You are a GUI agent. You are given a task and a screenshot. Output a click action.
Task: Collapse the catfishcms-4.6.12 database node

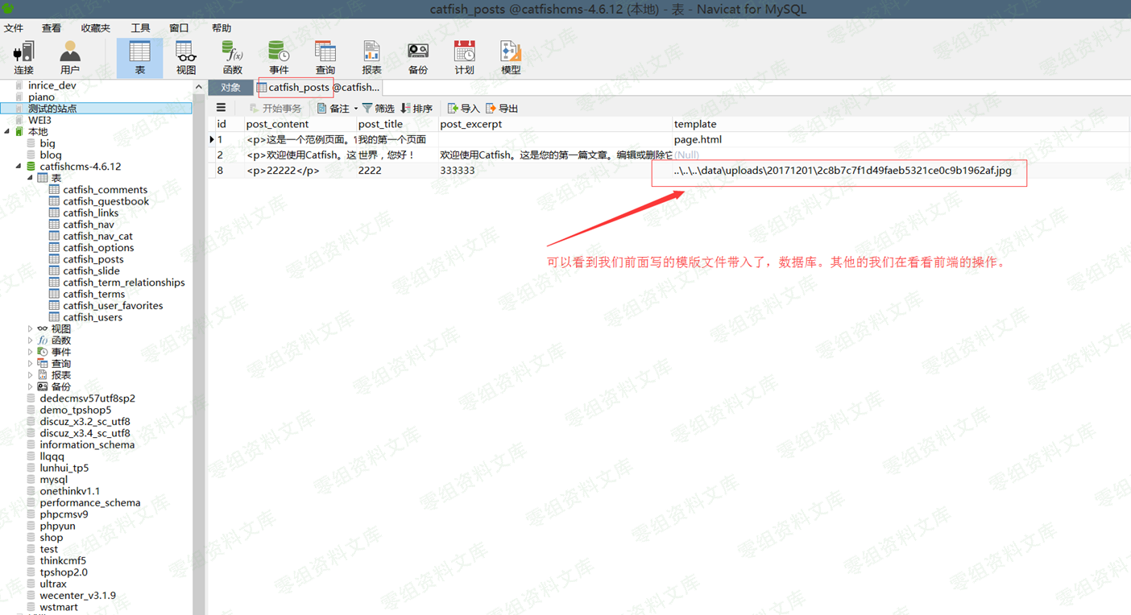(19, 167)
